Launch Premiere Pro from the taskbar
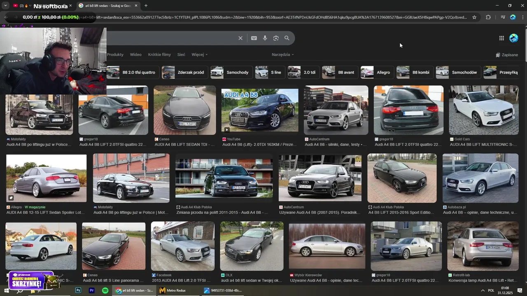 92,290
